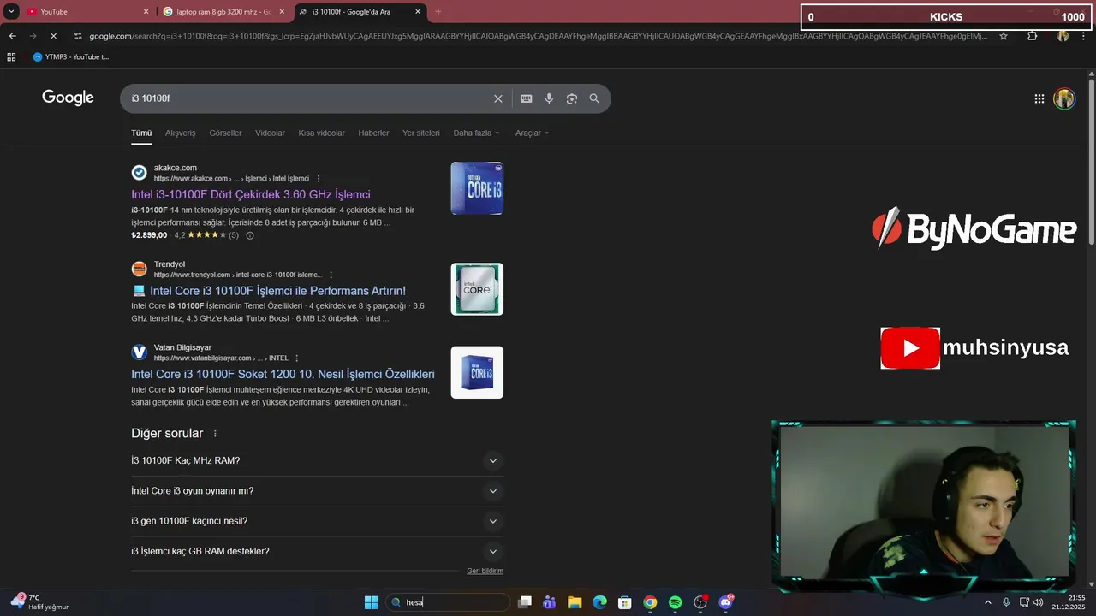Open the YTMP3 bookmark
Screen dimensions: 1096x616
[x=71, y=56]
